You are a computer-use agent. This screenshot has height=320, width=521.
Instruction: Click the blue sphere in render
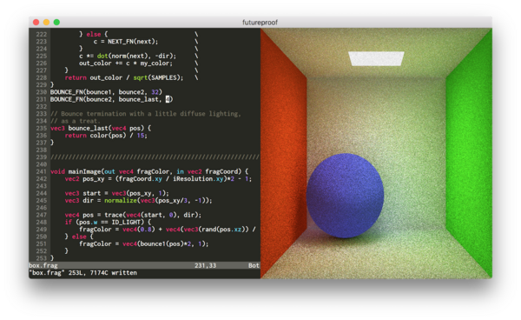click(x=345, y=196)
